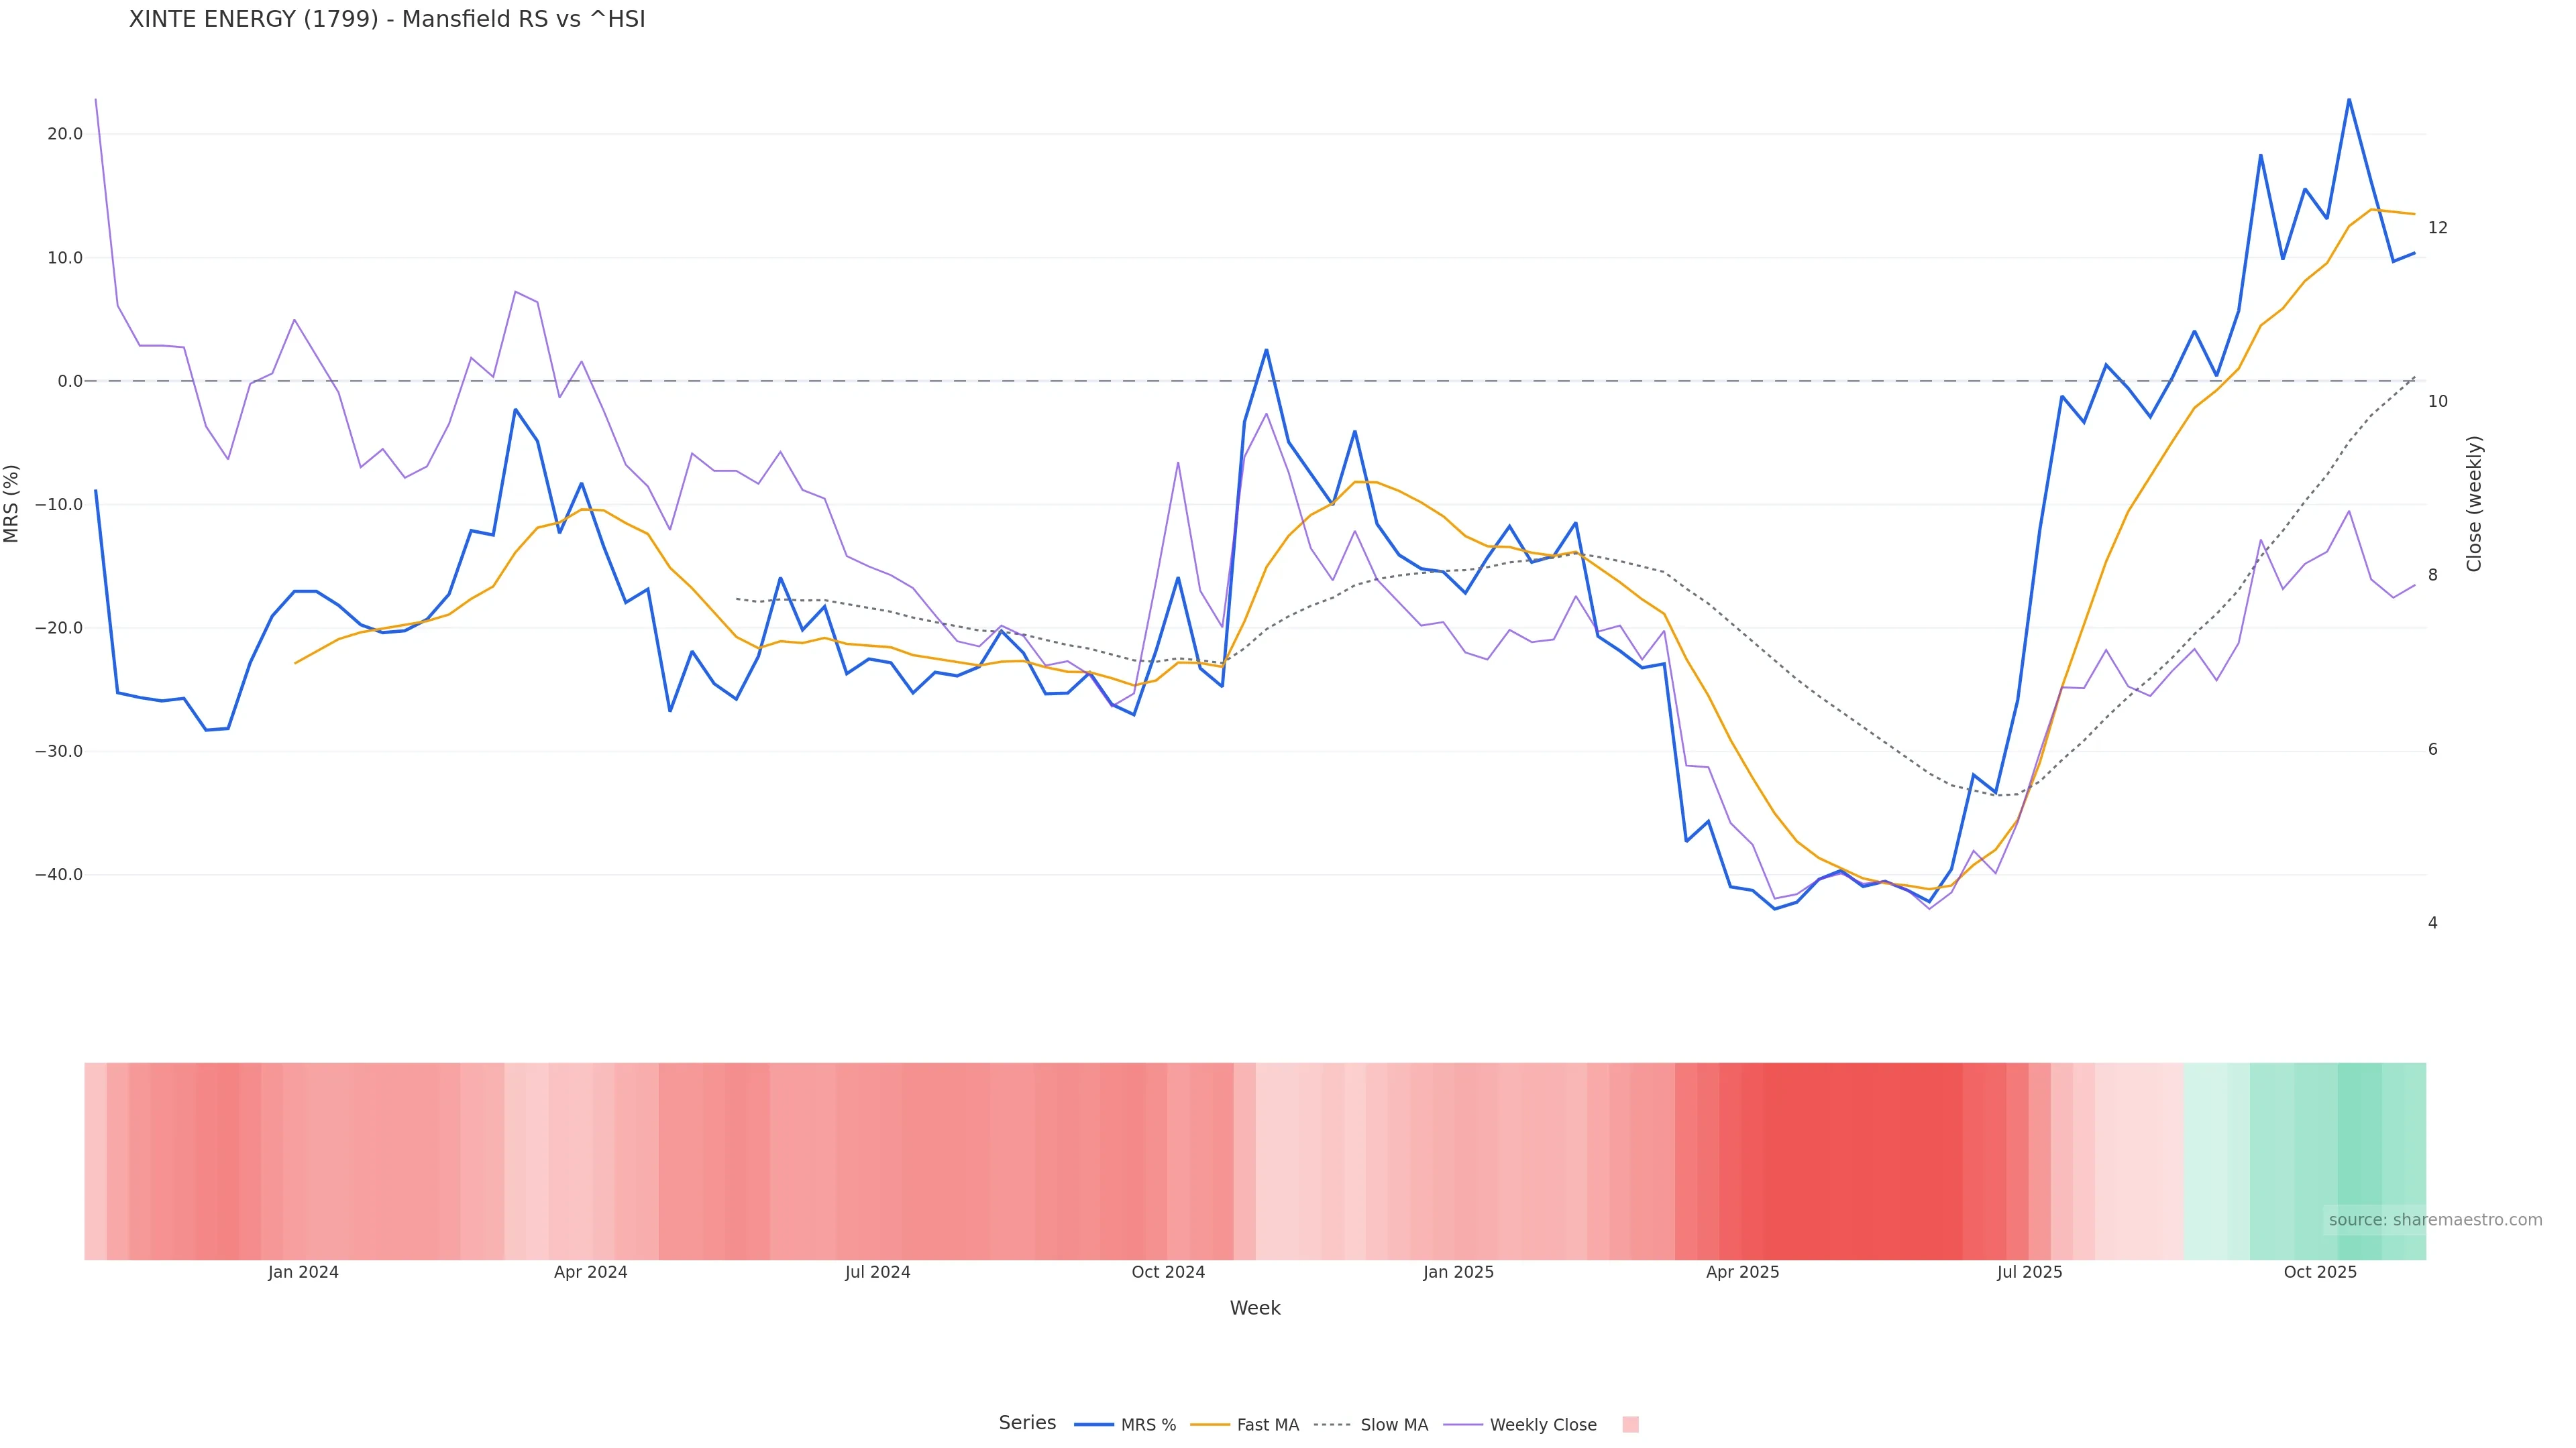Click the MRS (%) y-axis title
Image resolution: width=2576 pixels, height=1448 pixels.
pos(12,503)
